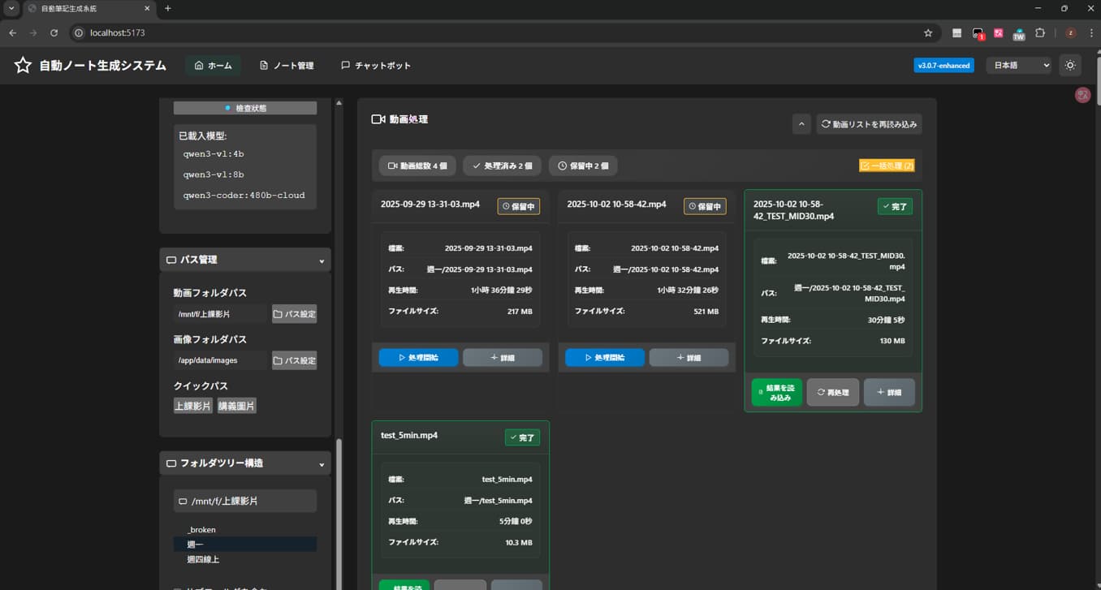The width and height of the screenshot is (1101, 590).
Task: Click the v3.0.7-enhanced version badge
Action: pyautogui.click(x=943, y=66)
